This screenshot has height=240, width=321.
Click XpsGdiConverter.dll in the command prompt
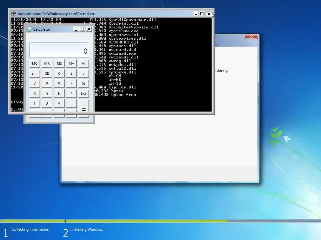(132, 20)
